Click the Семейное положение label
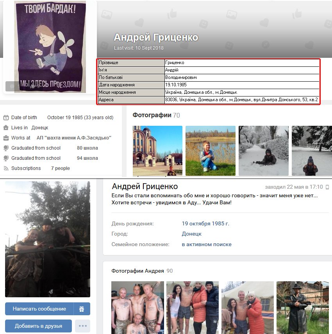332x334 pixels. 140,244
